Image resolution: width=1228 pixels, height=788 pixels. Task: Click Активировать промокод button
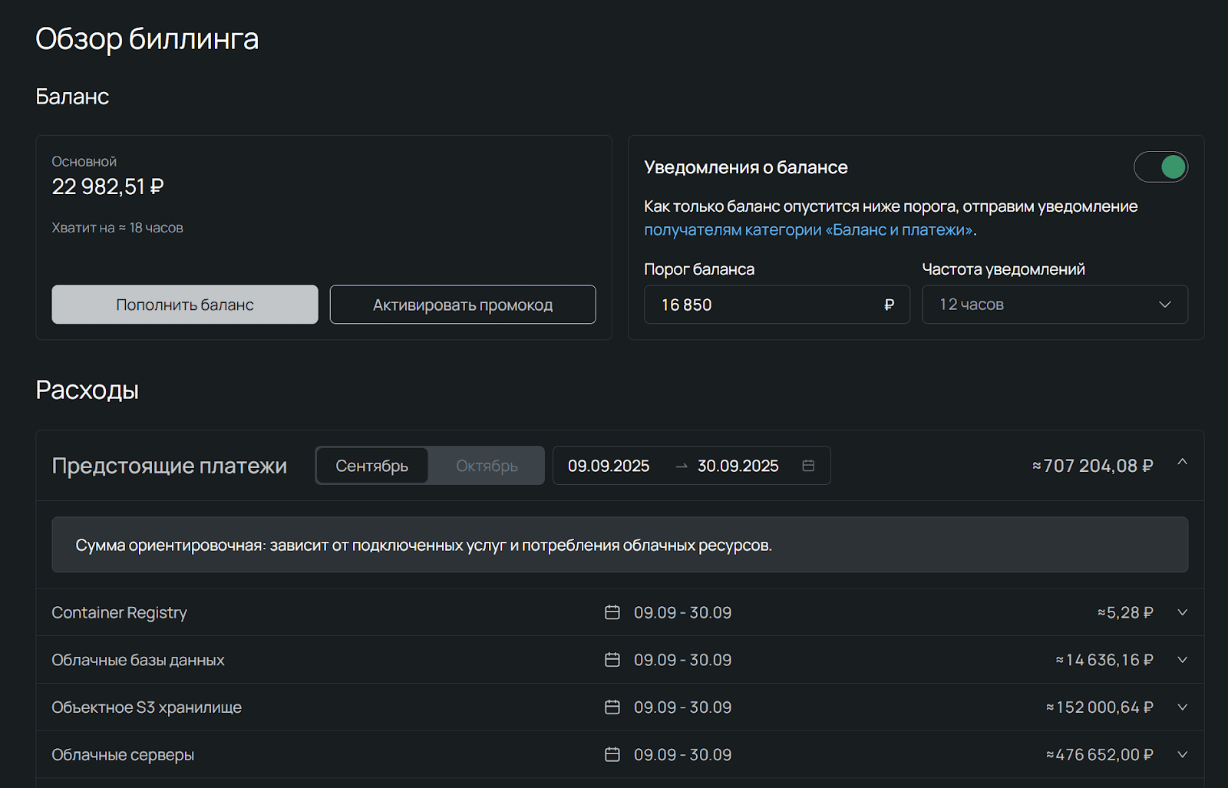[463, 305]
